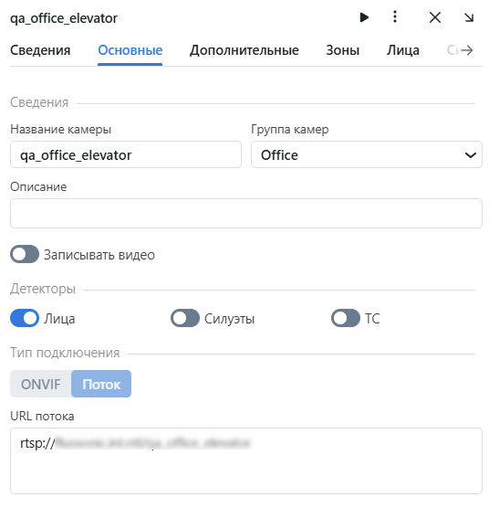The height and width of the screenshot is (508, 499).
Task: Disable the Лица detector toggle
Action: coord(25,318)
